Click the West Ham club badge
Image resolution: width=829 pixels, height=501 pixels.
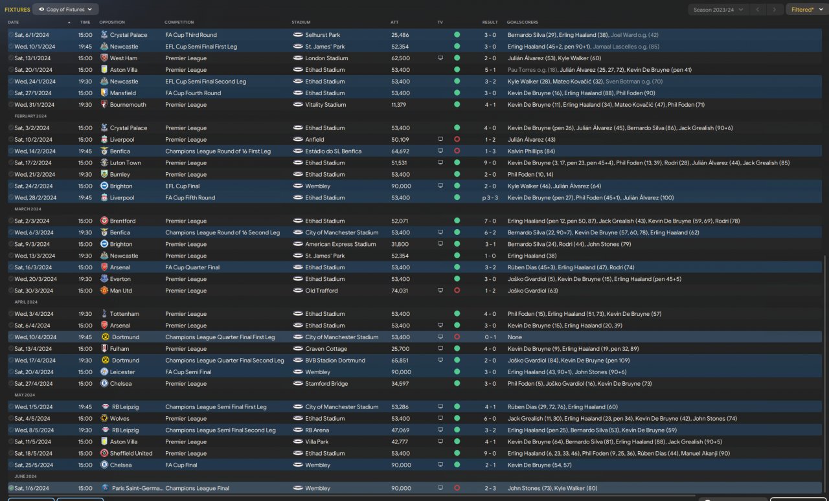pyautogui.click(x=104, y=58)
